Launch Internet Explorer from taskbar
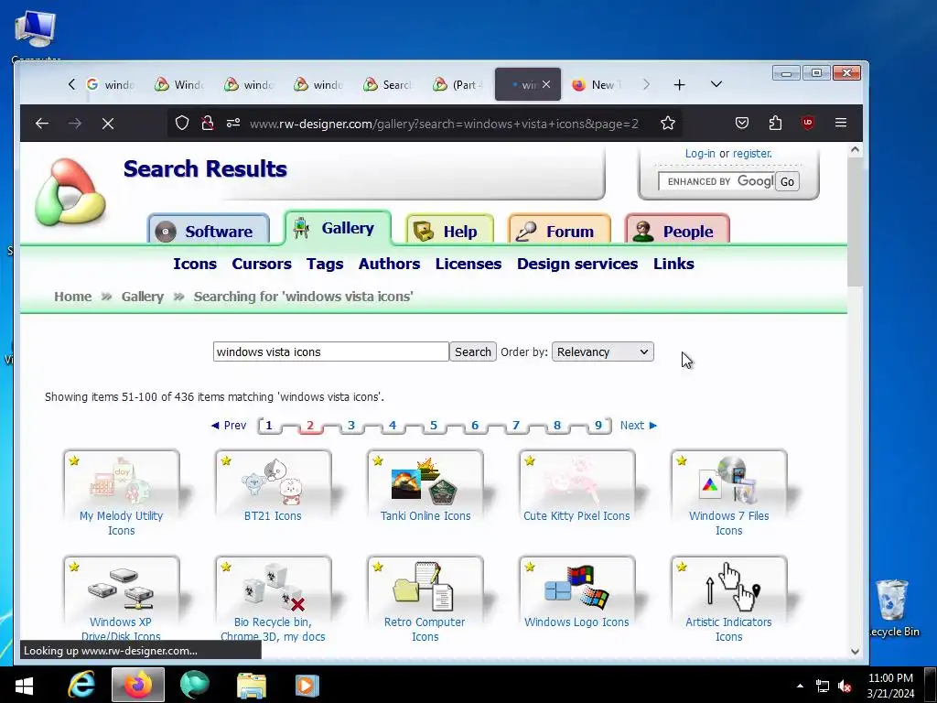The image size is (937, 703). (x=81, y=685)
